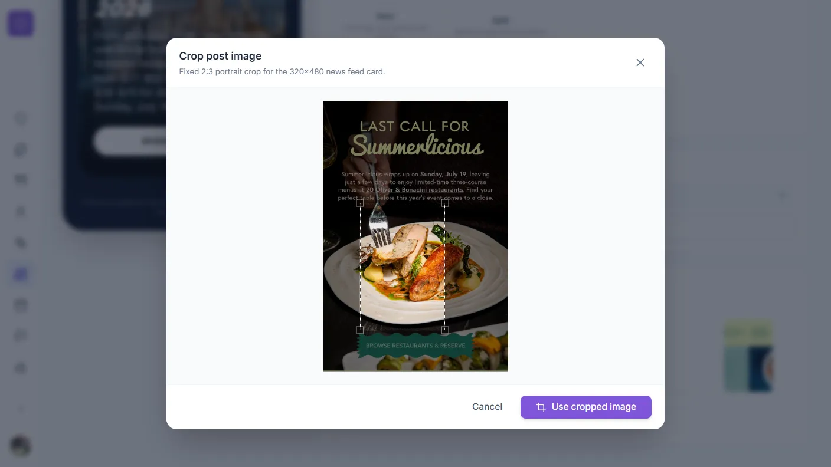Select the bottom-right crop handle
The height and width of the screenshot is (467, 831).
click(445, 330)
